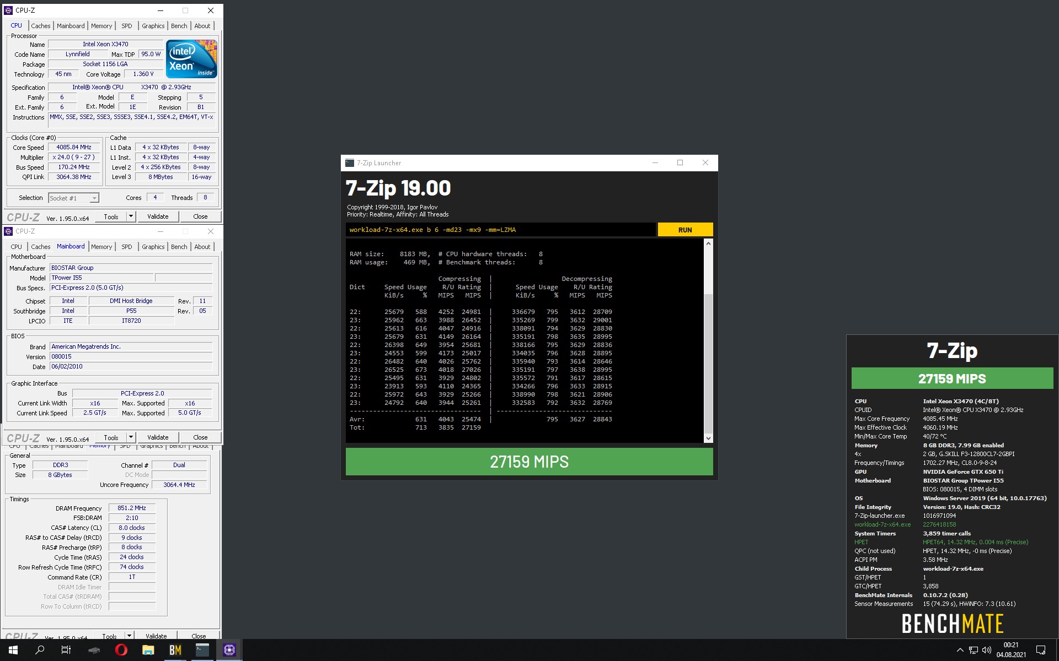Click scrollbar up arrow in 7-Zip console
This screenshot has width=1059, height=661.
pyautogui.click(x=708, y=243)
